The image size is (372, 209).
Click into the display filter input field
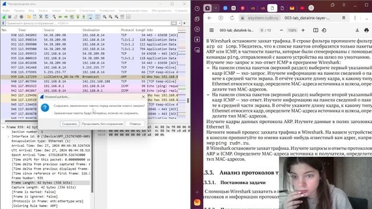click(88, 23)
